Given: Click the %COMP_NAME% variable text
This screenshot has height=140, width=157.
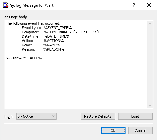Looking at the screenshot, I should point(58,32).
